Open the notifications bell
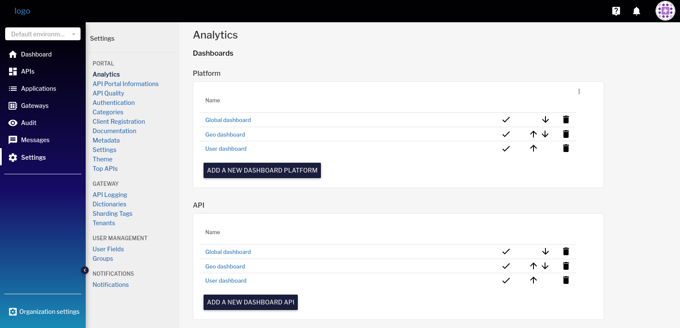 636,11
